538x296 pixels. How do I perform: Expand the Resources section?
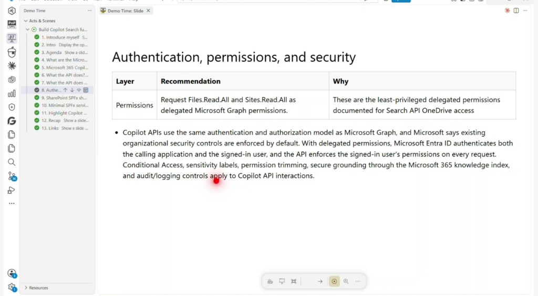pyautogui.click(x=26, y=288)
